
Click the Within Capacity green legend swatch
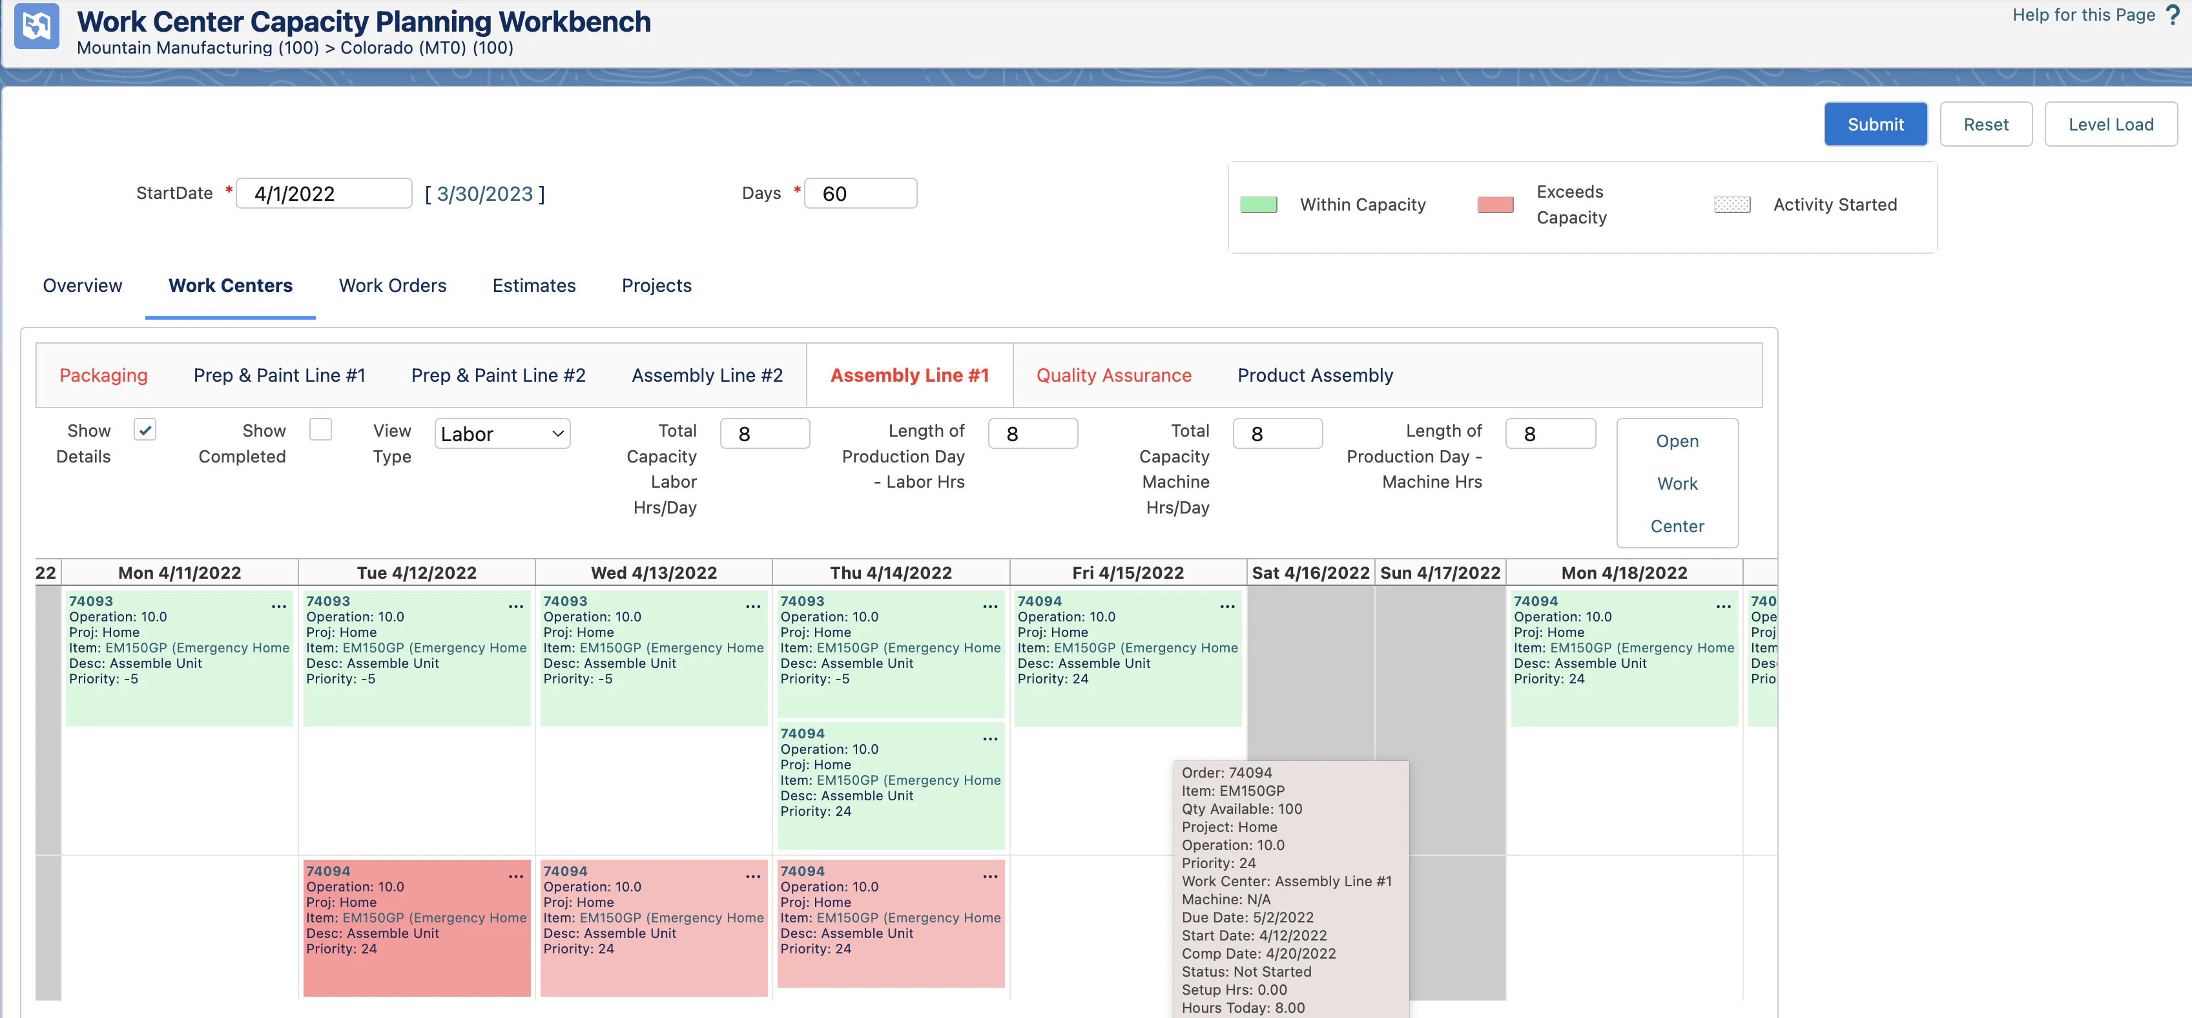coord(1259,204)
